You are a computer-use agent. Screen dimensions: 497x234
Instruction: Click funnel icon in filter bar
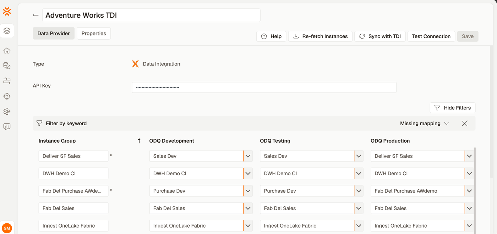click(39, 124)
